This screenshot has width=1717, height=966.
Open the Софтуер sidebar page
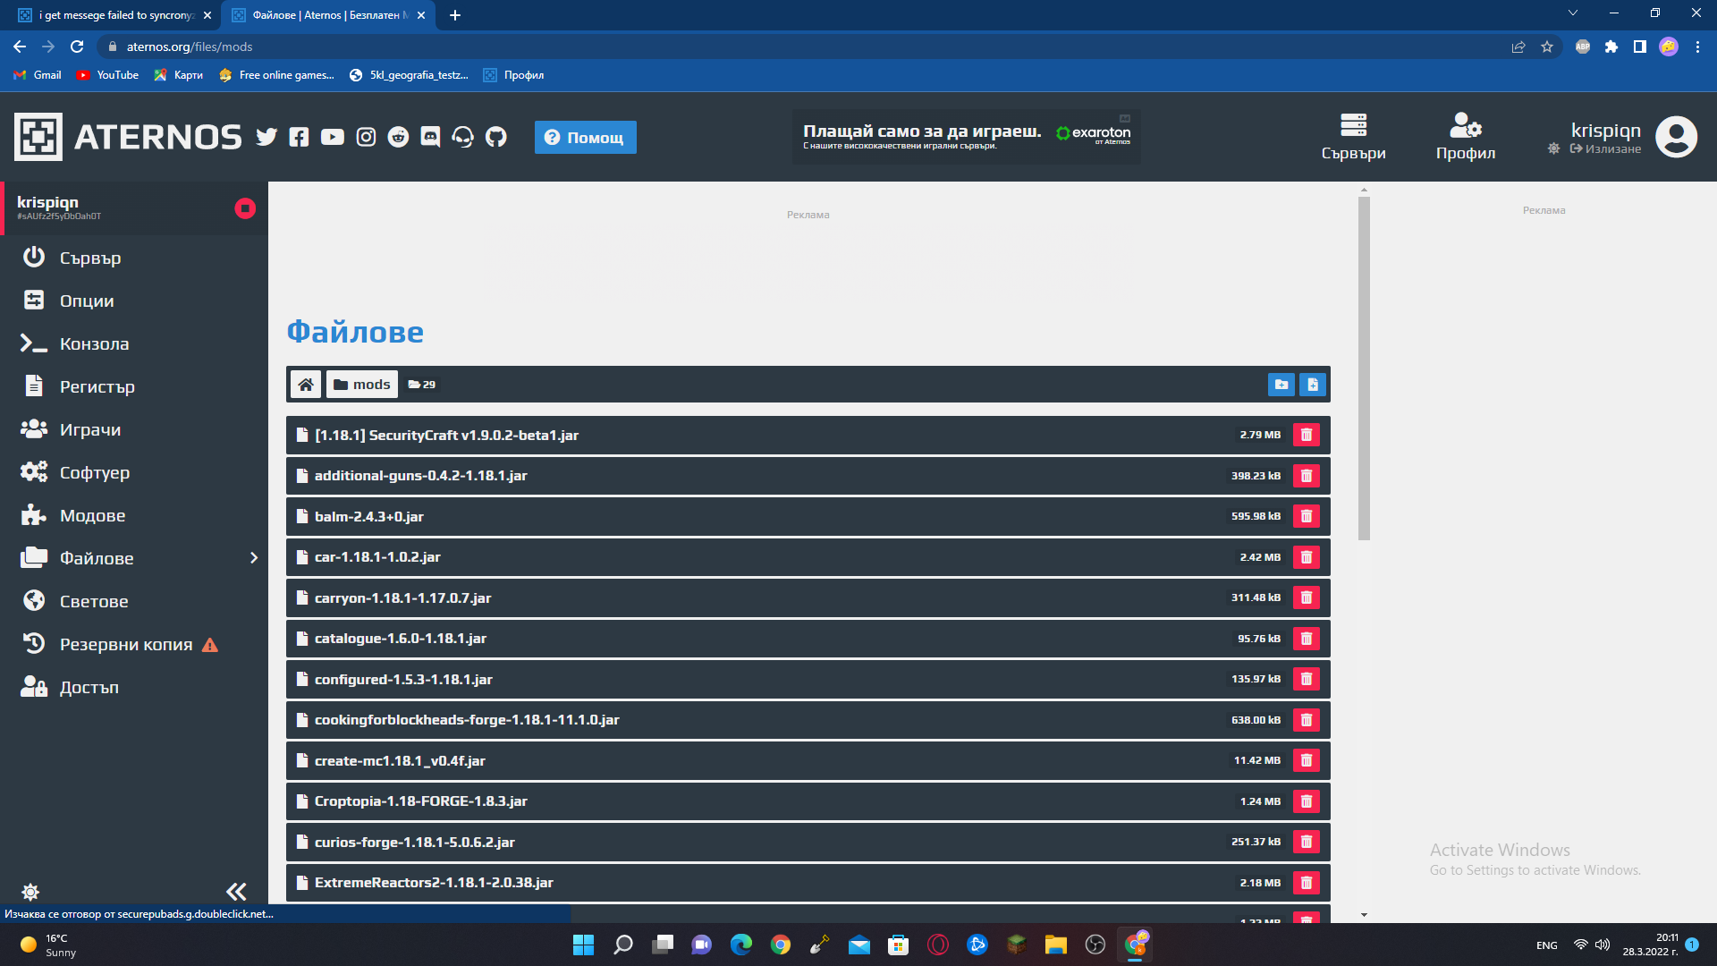pos(134,472)
